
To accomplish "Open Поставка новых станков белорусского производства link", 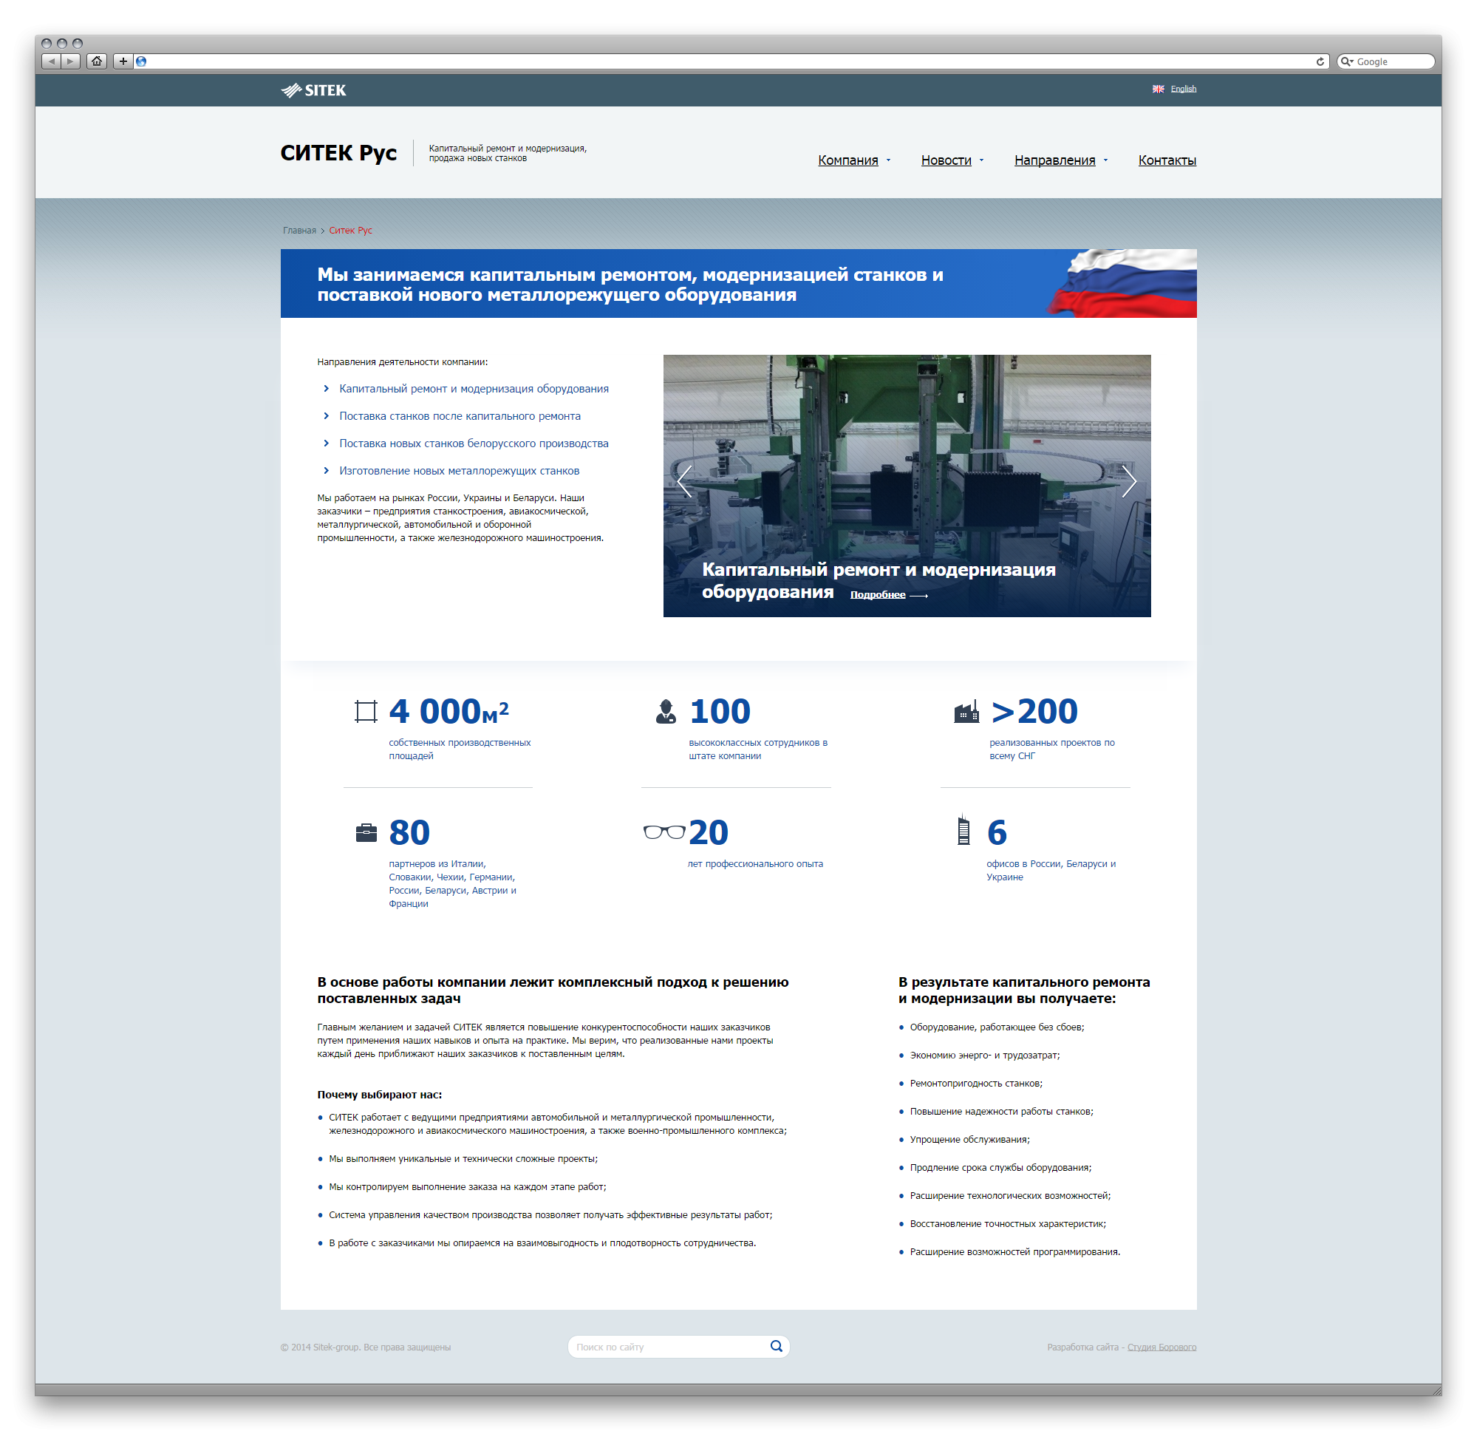I will 474,443.
